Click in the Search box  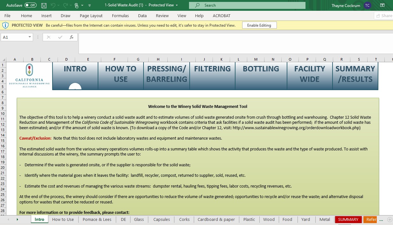click(247, 5)
